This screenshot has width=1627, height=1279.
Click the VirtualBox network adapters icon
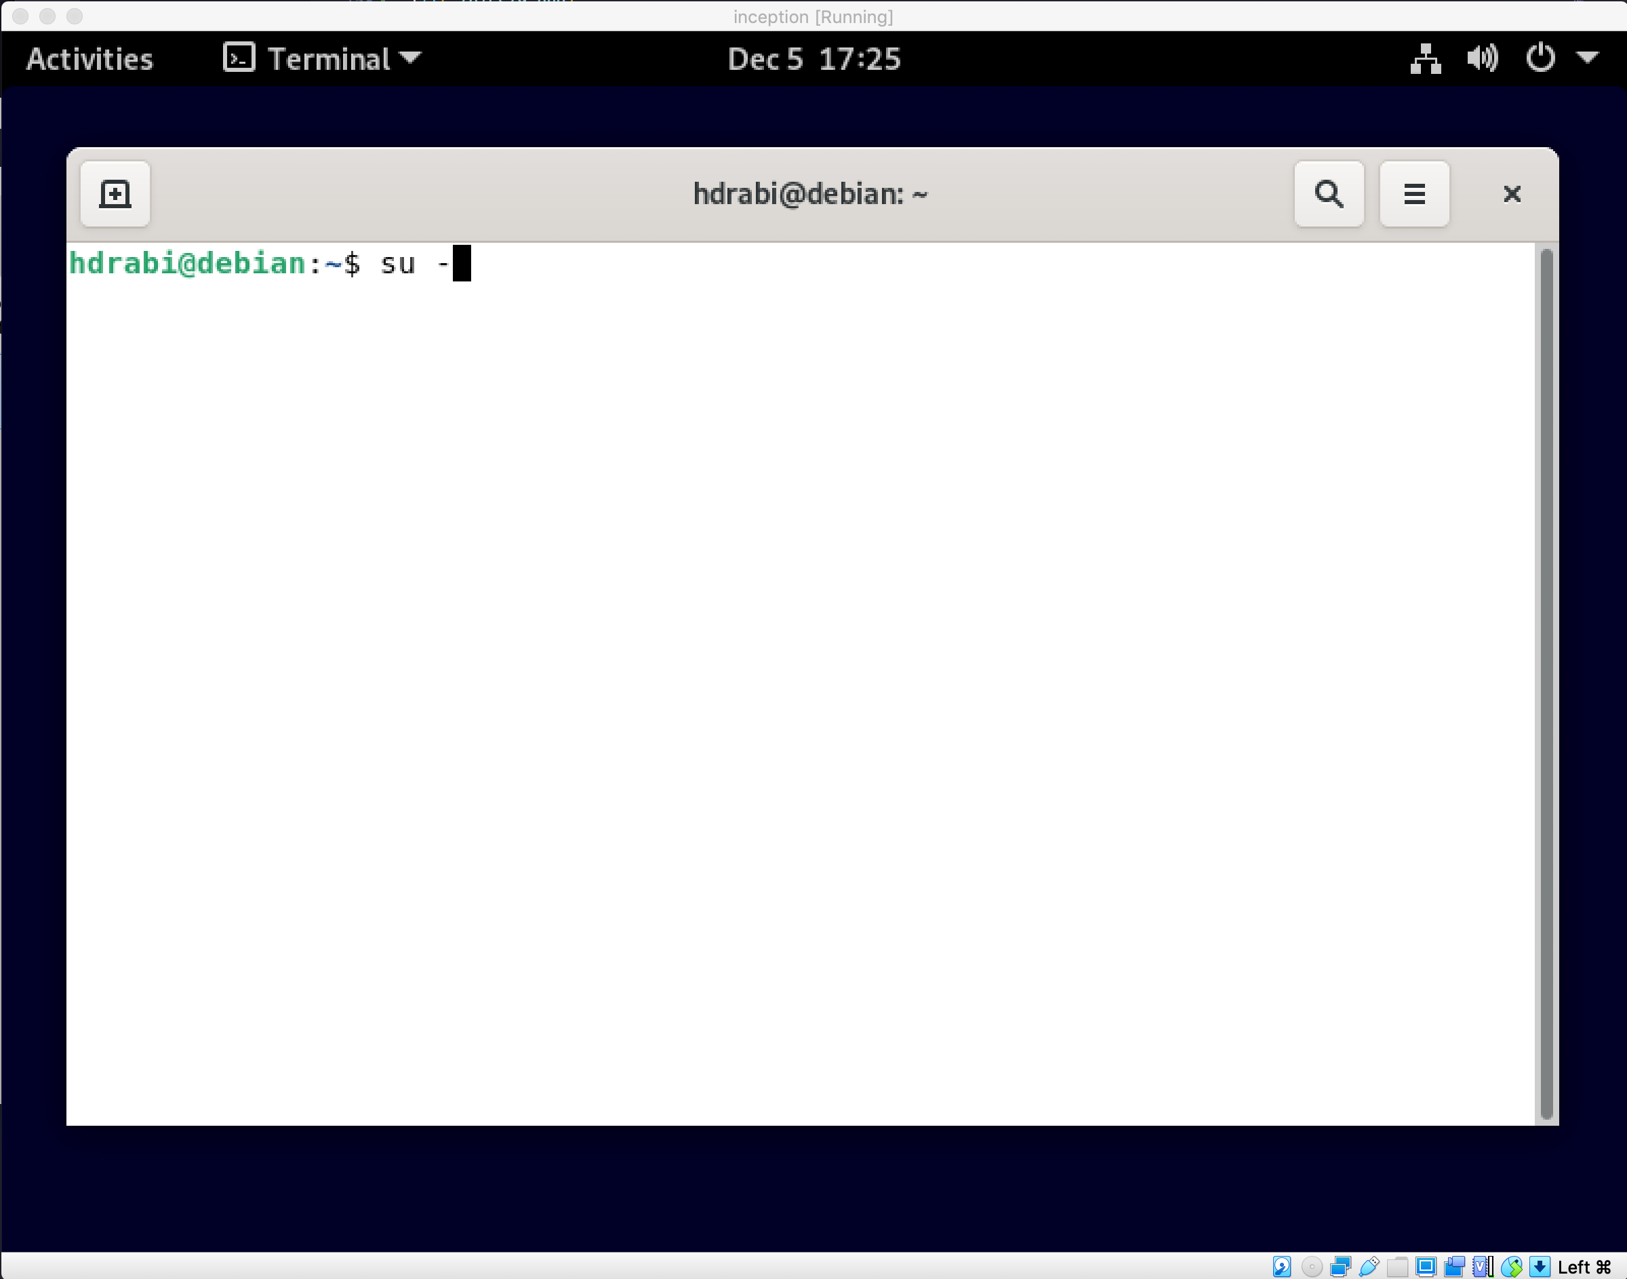click(1340, 1266)
